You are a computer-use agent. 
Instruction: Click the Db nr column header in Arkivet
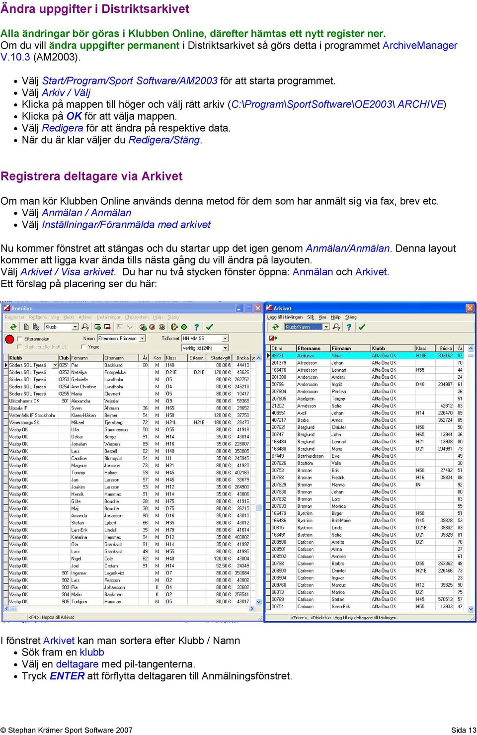click(283, 348)
